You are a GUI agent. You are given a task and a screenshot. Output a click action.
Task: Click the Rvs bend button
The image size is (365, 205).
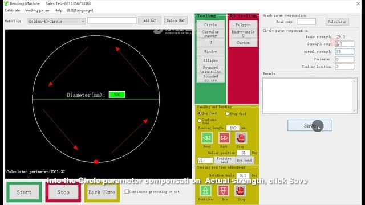pos(244,160)
